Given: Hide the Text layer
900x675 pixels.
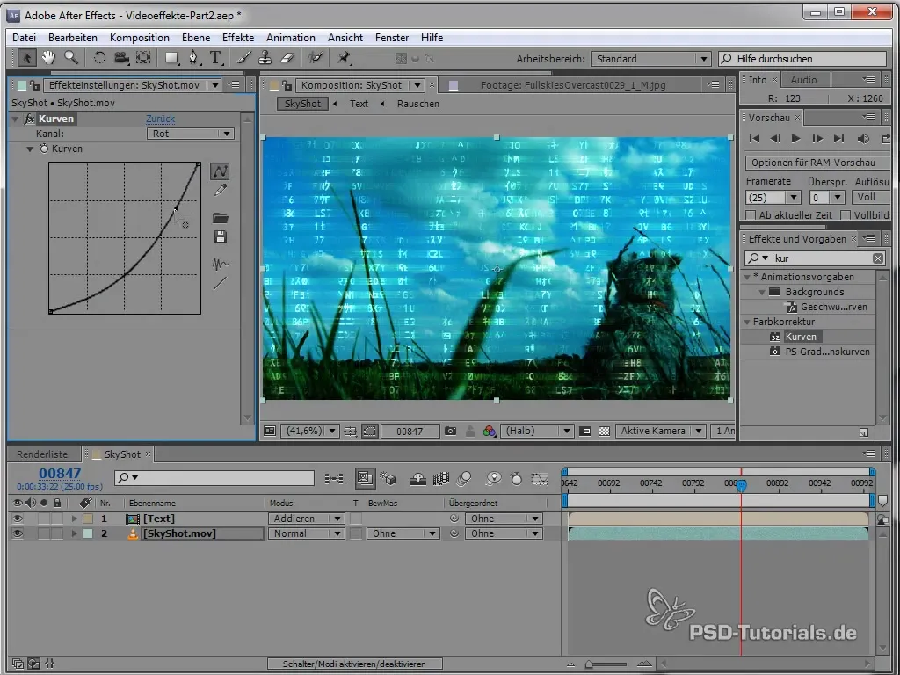Looking at the screenshot, I should coord(18,519).
